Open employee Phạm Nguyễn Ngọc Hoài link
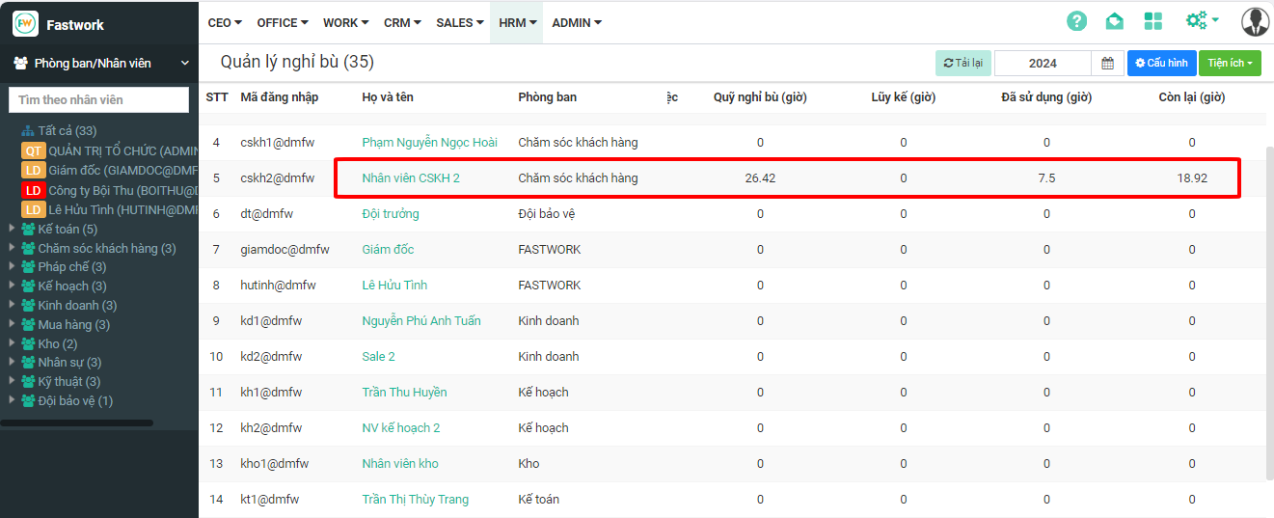The image size is (1274, 518). (x=429, y=143)
